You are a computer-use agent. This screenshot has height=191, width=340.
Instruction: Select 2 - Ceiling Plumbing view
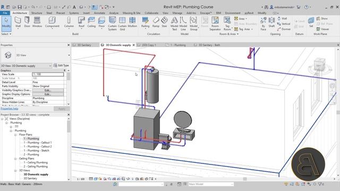[36, 166]
